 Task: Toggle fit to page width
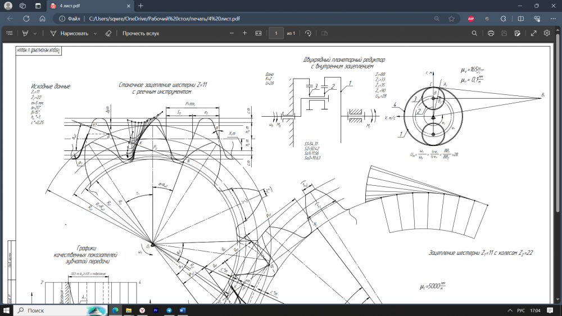[259, 33]
